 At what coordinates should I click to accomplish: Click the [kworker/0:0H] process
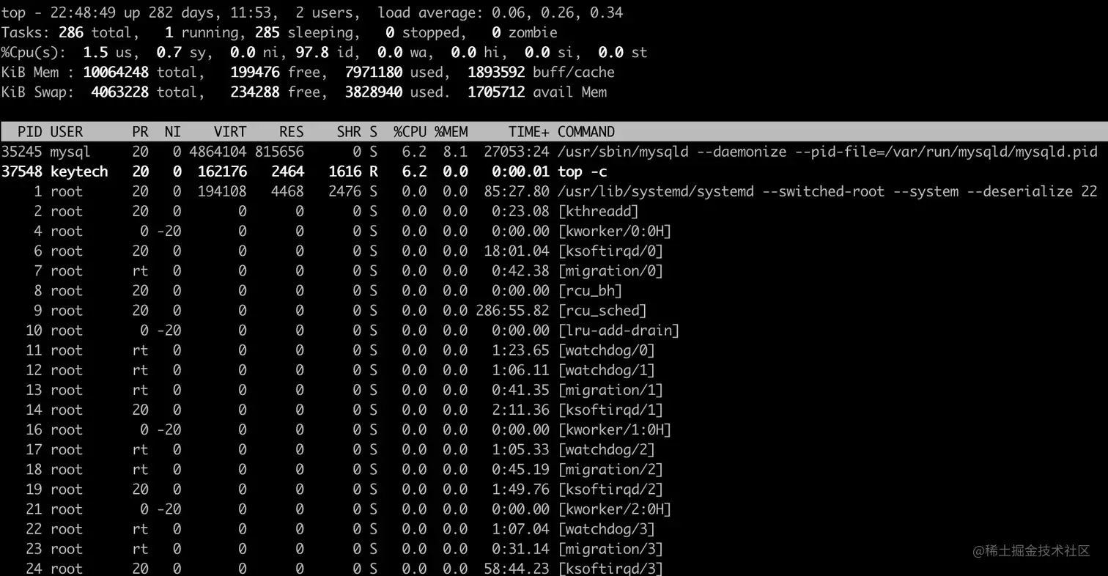tap(615, 231)
